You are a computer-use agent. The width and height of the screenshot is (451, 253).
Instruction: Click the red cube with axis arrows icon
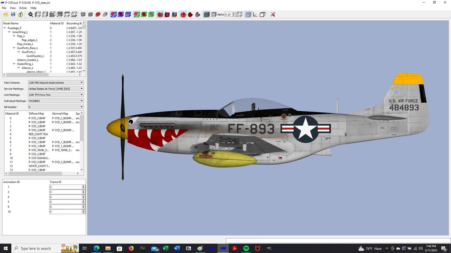point(167,14)
